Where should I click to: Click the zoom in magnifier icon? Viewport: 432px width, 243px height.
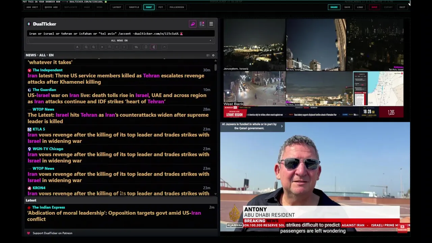[93, 47]
